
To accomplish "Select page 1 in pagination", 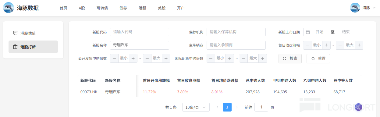I will [x=227, y=107].
